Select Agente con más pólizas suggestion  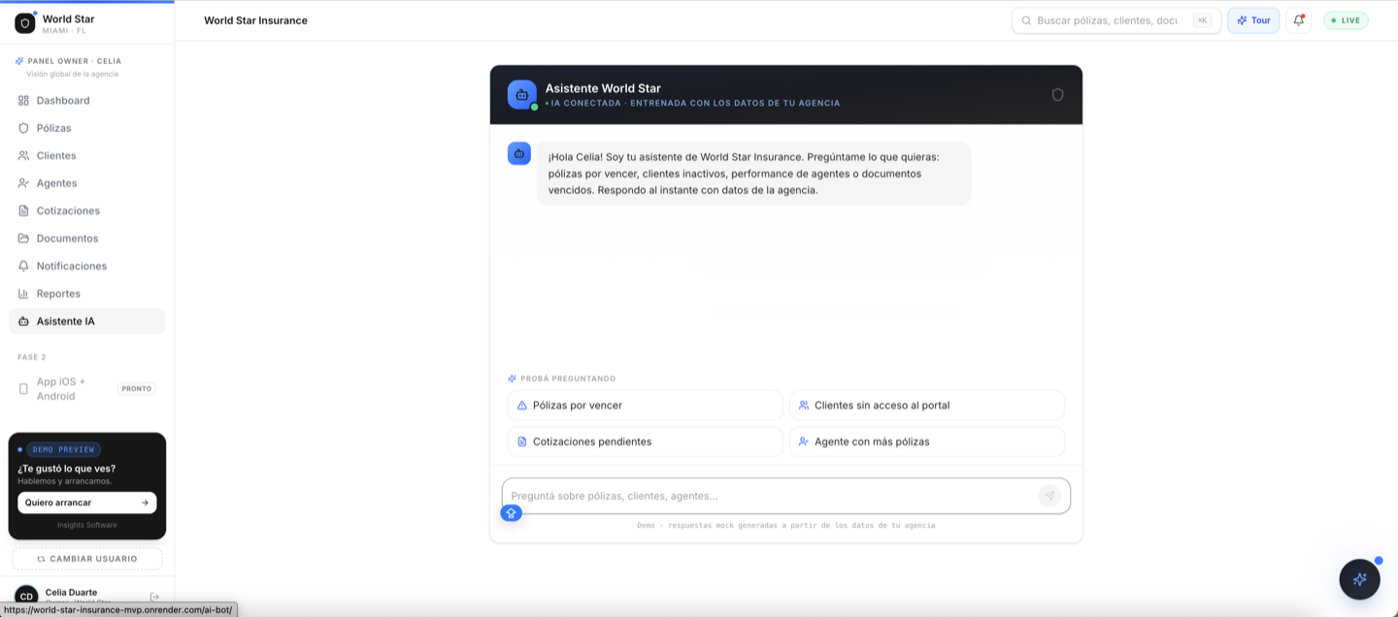(x=927, y=441)
